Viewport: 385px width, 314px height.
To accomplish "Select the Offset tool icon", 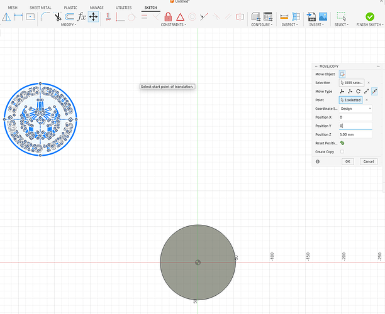I will tap(69, 17).
